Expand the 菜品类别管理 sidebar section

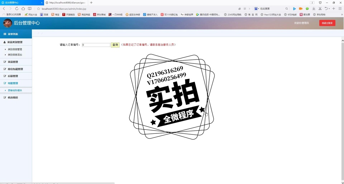(15, 42)
